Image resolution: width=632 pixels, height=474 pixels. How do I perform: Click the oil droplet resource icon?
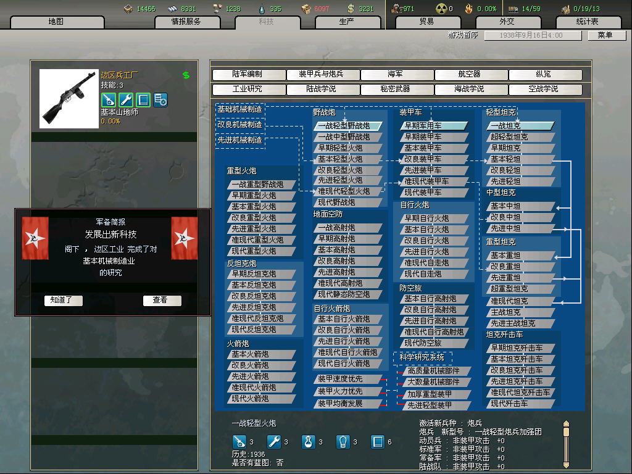[262, 9]
